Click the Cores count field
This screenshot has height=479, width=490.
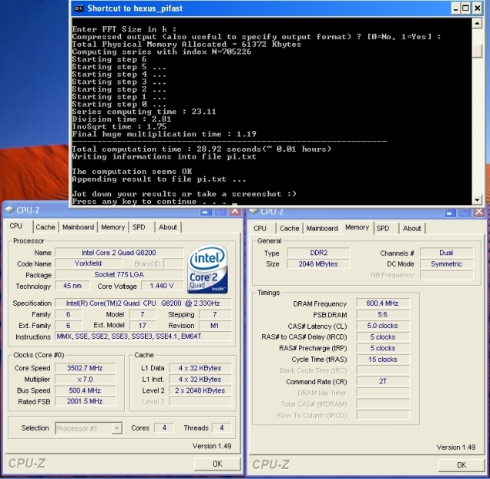click(164, 427)
